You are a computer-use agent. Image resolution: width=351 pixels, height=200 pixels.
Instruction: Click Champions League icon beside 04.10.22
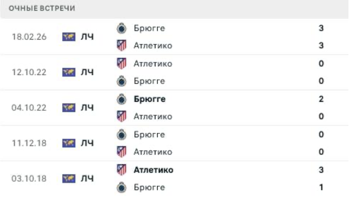pos(68,108)
